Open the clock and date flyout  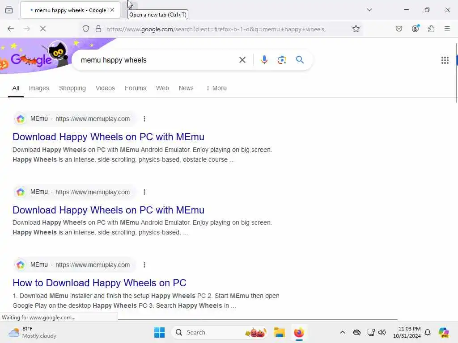point(407,332)
